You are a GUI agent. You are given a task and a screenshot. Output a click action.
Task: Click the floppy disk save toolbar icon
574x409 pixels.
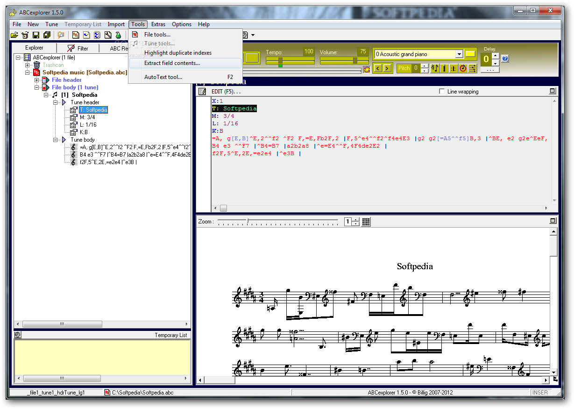(36, 35)
